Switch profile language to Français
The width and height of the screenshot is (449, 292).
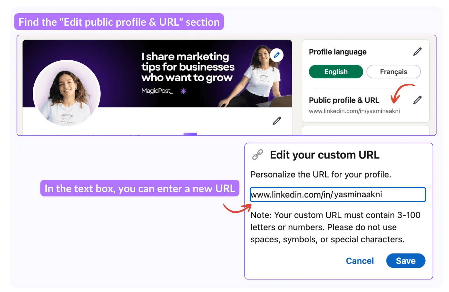tap(394, 72)
